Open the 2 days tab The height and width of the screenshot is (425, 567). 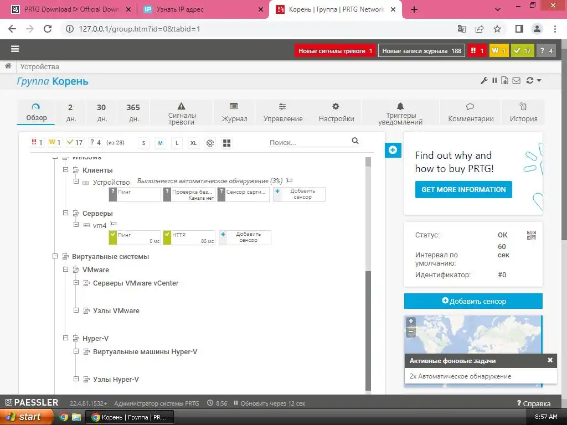[x=70, y=112]
